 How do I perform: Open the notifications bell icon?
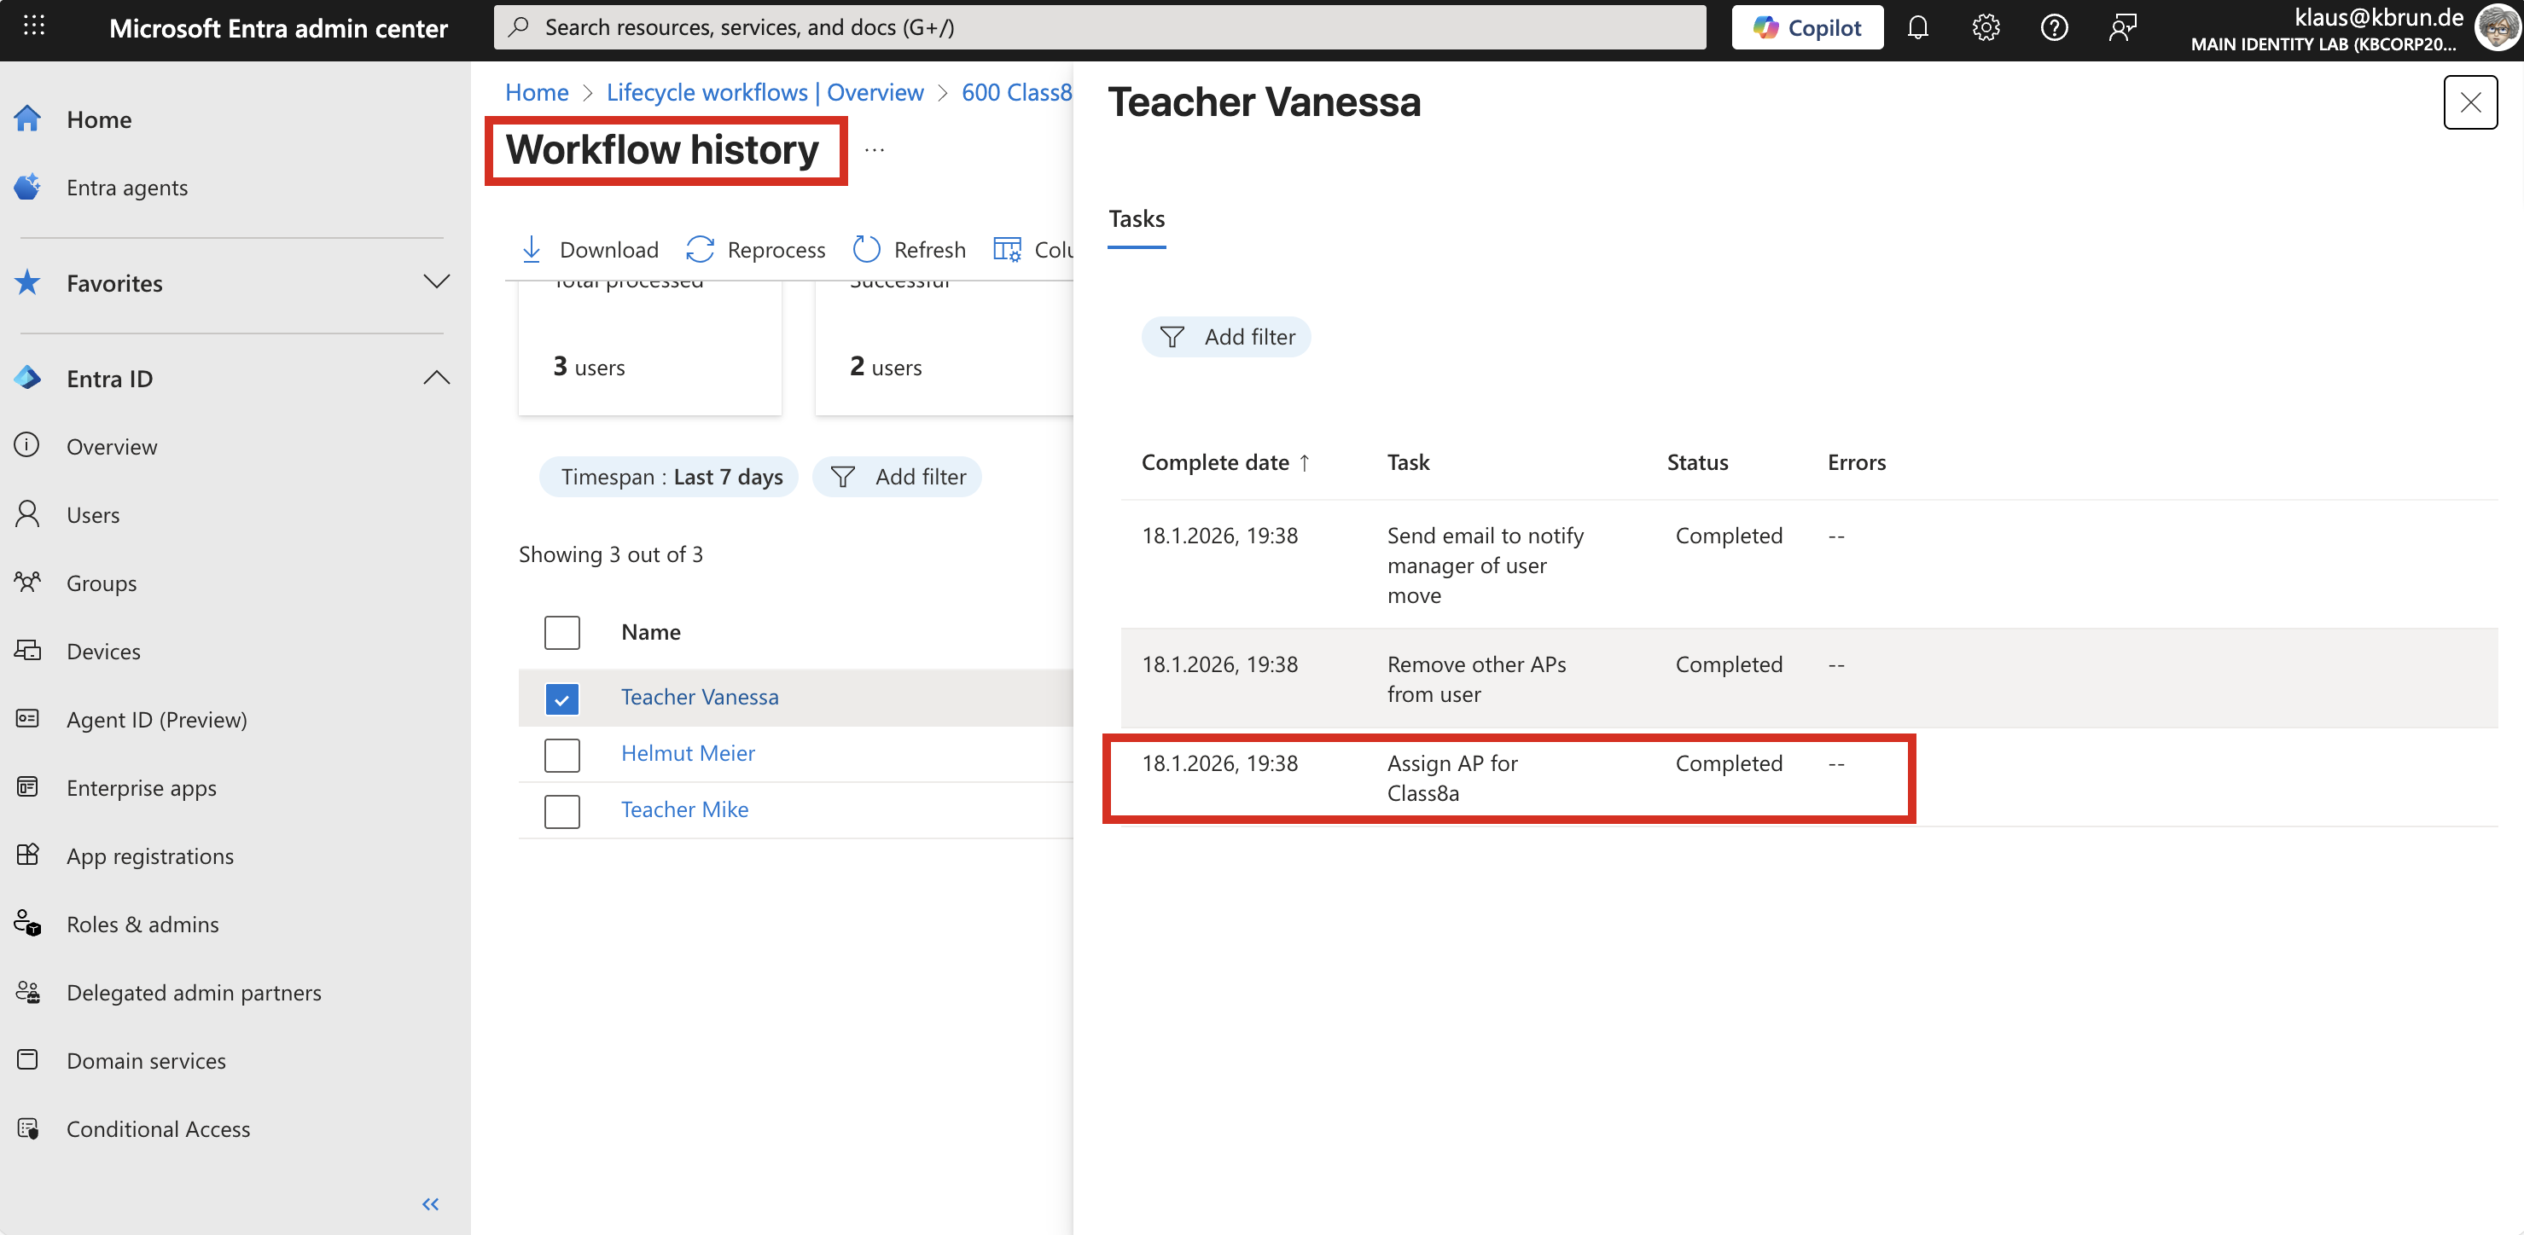[1917, 27]
